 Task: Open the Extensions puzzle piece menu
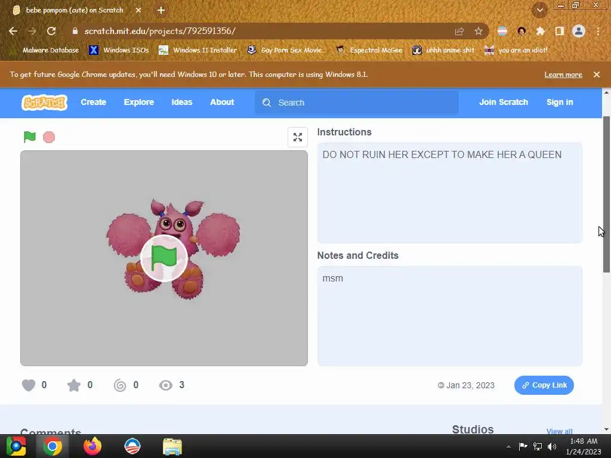click(541, 31)
